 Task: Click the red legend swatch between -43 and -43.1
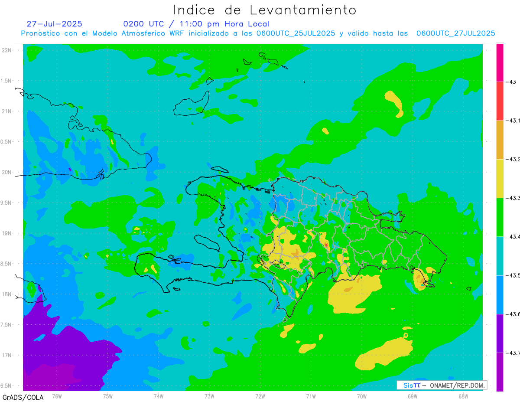tap(500, 101)
